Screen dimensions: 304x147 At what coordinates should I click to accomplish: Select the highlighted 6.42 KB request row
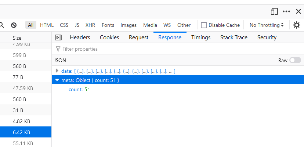point(26,132)
